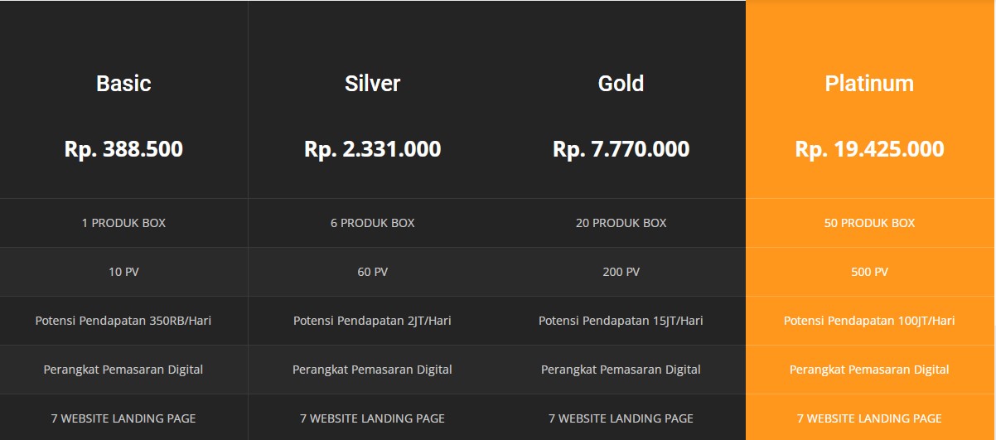Click the Rp. 19.425.000 price

(x=869, y=149)
